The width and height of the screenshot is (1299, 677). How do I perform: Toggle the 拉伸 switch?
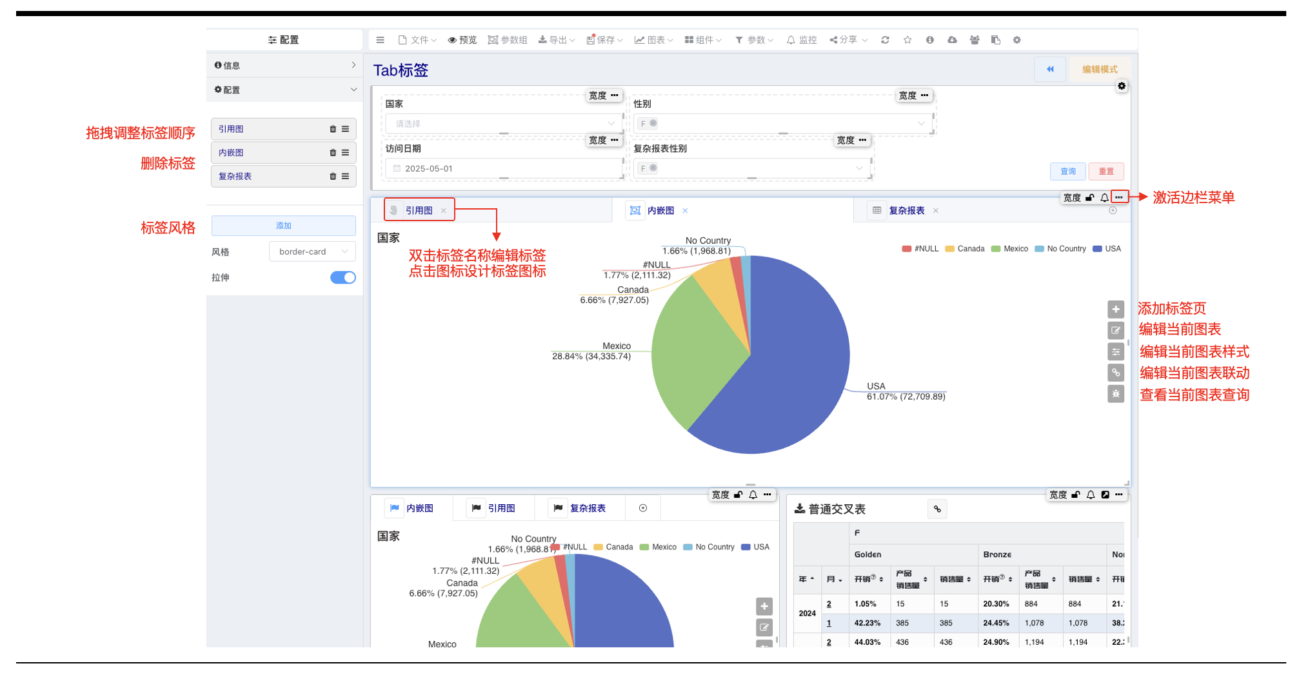point(343,277)
